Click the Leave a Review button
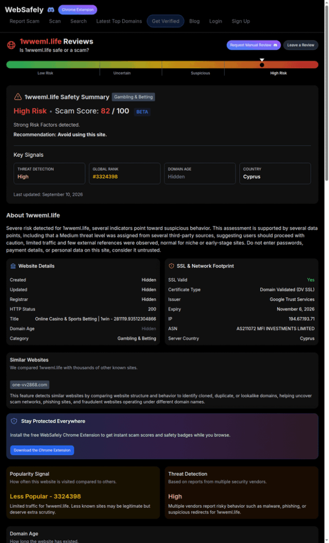This screenshot has width=329, height=543. [300, 45]
